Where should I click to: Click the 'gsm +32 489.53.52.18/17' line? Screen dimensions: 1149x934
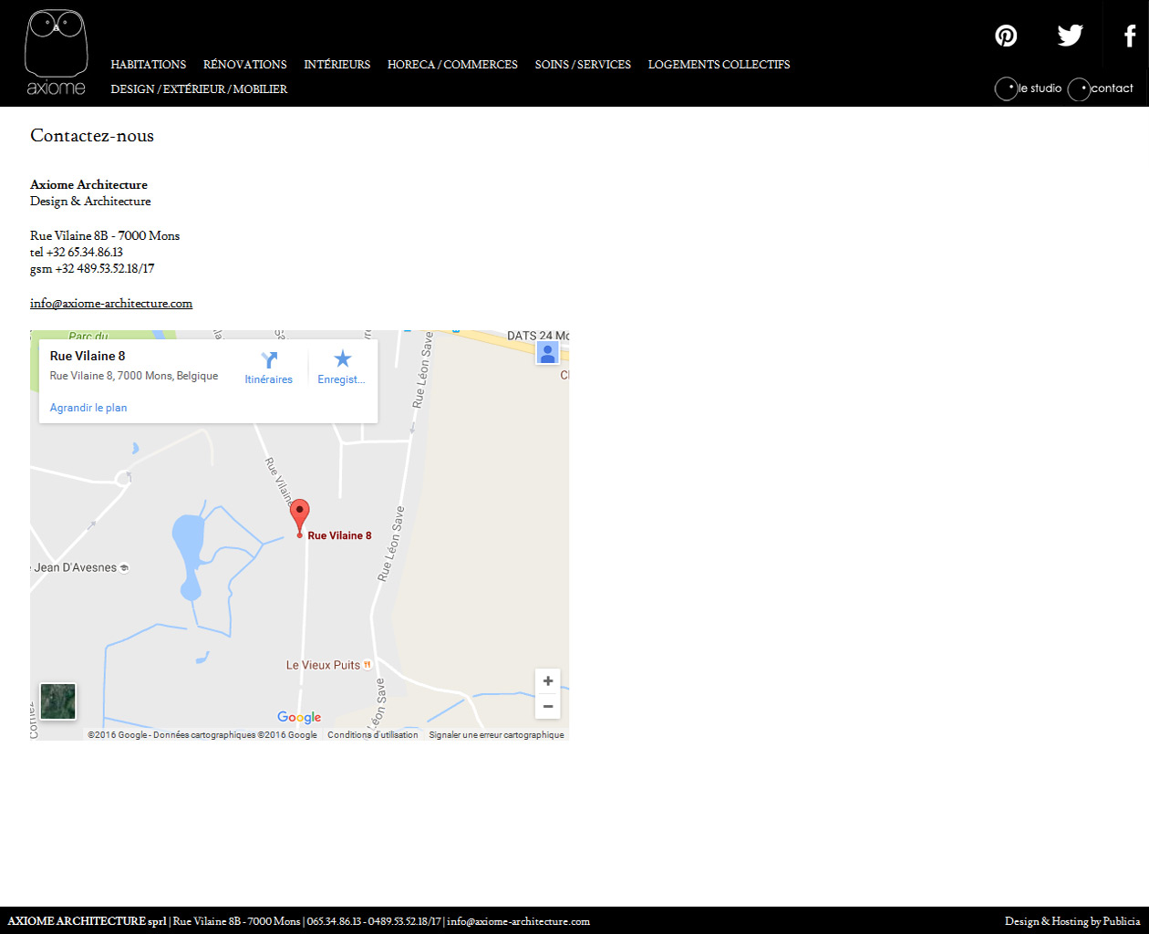pyautogui.click(x=92, y=269)
